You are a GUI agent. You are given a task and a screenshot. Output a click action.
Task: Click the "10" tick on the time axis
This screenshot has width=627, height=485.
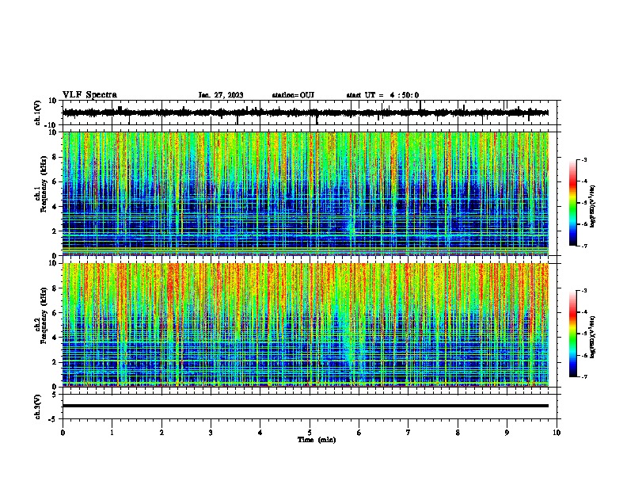coord(557,433)
